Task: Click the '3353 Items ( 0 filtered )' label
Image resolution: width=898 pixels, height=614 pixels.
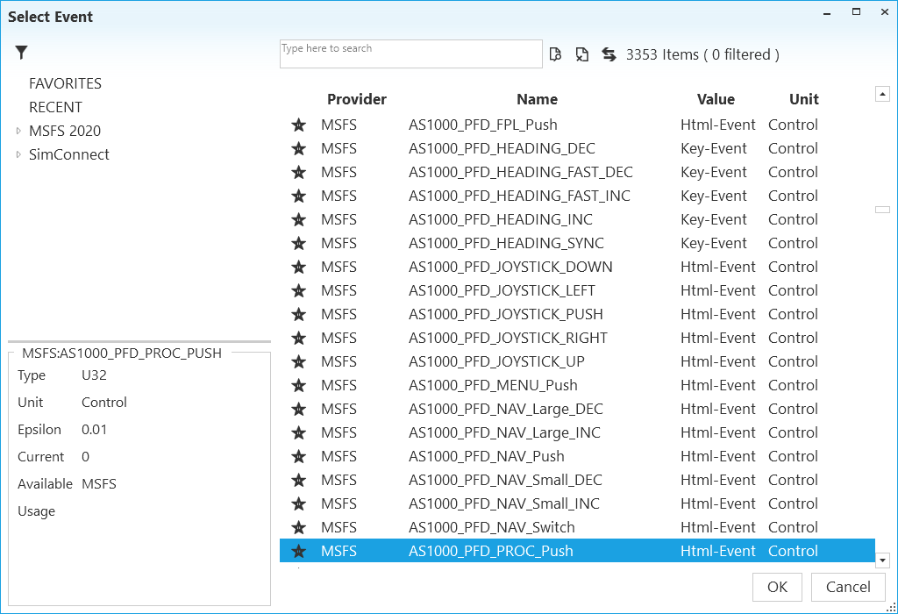Action: (702, 54)
